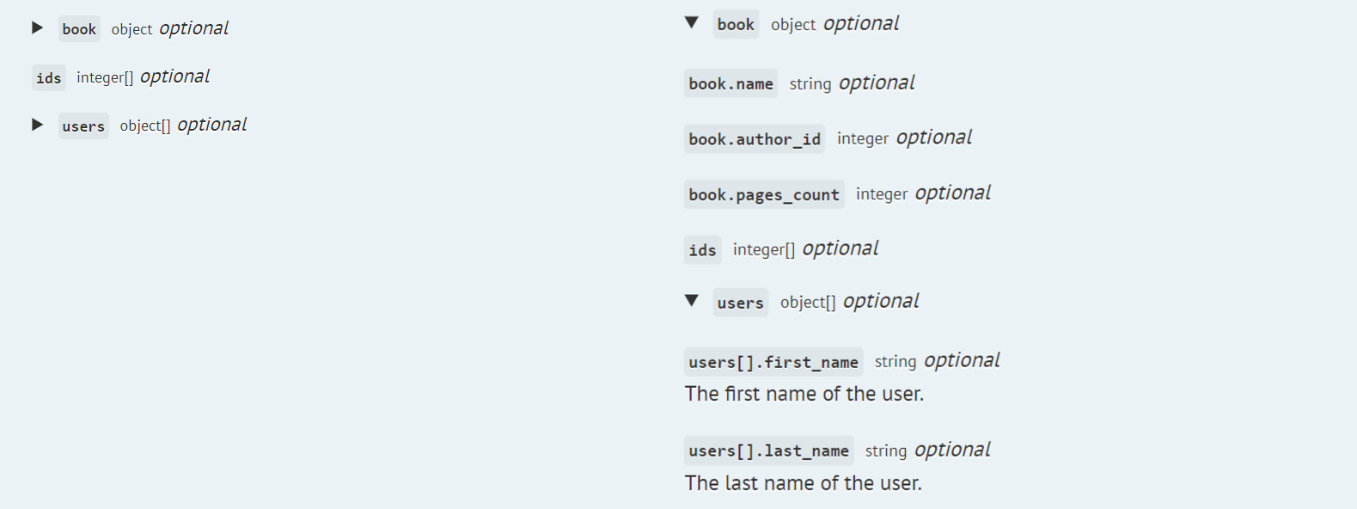Expand the collapsed book object arrow
The width and height of the screenshot is (1357, 509).
pos(37,28)
